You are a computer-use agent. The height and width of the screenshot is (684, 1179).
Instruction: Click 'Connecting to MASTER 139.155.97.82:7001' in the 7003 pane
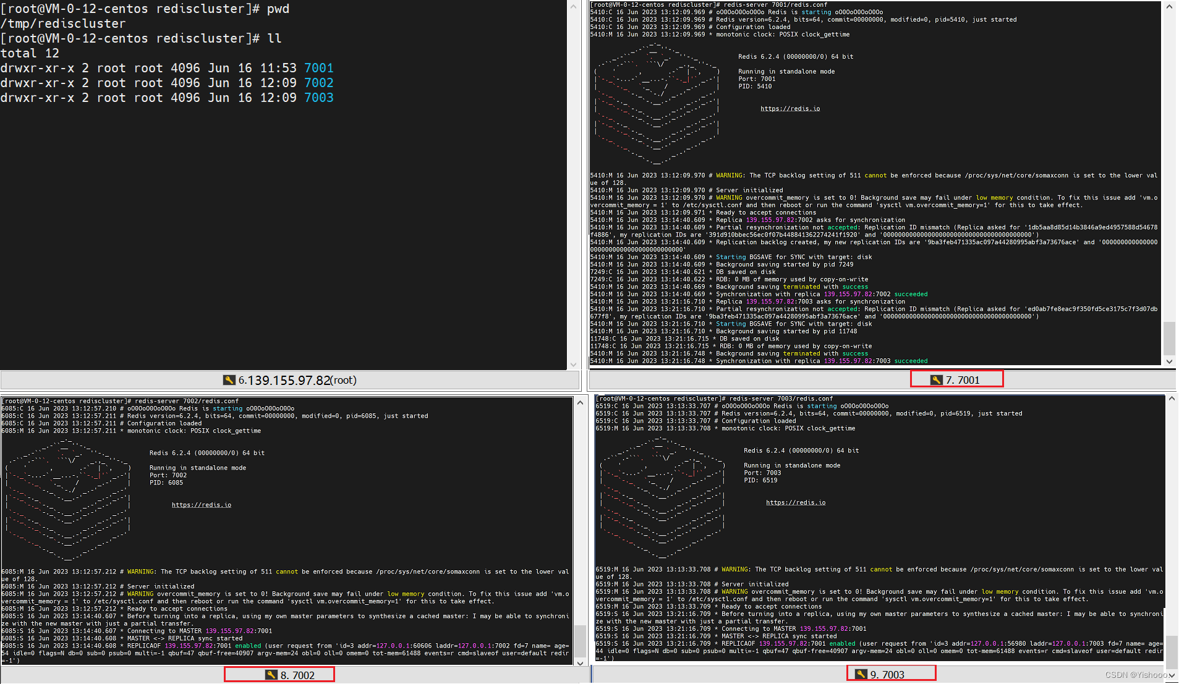794,628
